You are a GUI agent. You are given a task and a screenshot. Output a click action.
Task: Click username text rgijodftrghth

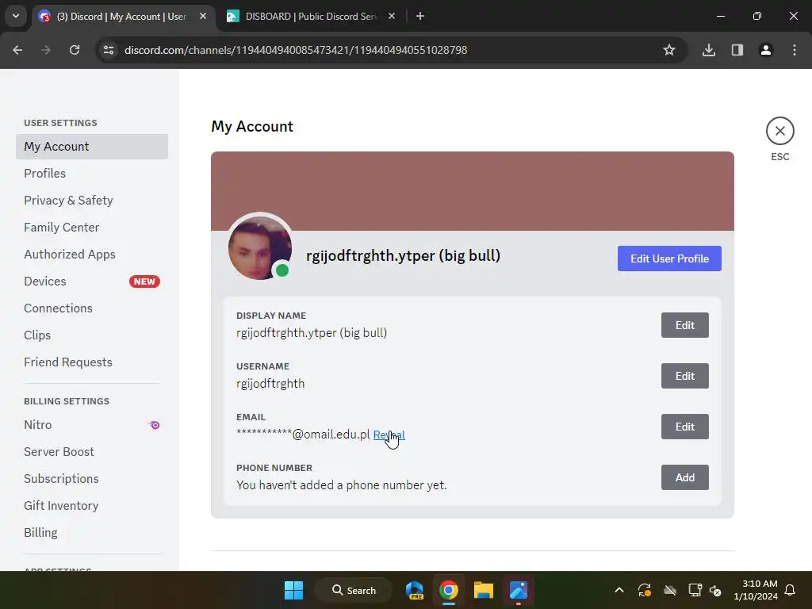[270, 384]
